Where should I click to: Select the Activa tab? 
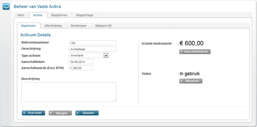tap(38, 15)
